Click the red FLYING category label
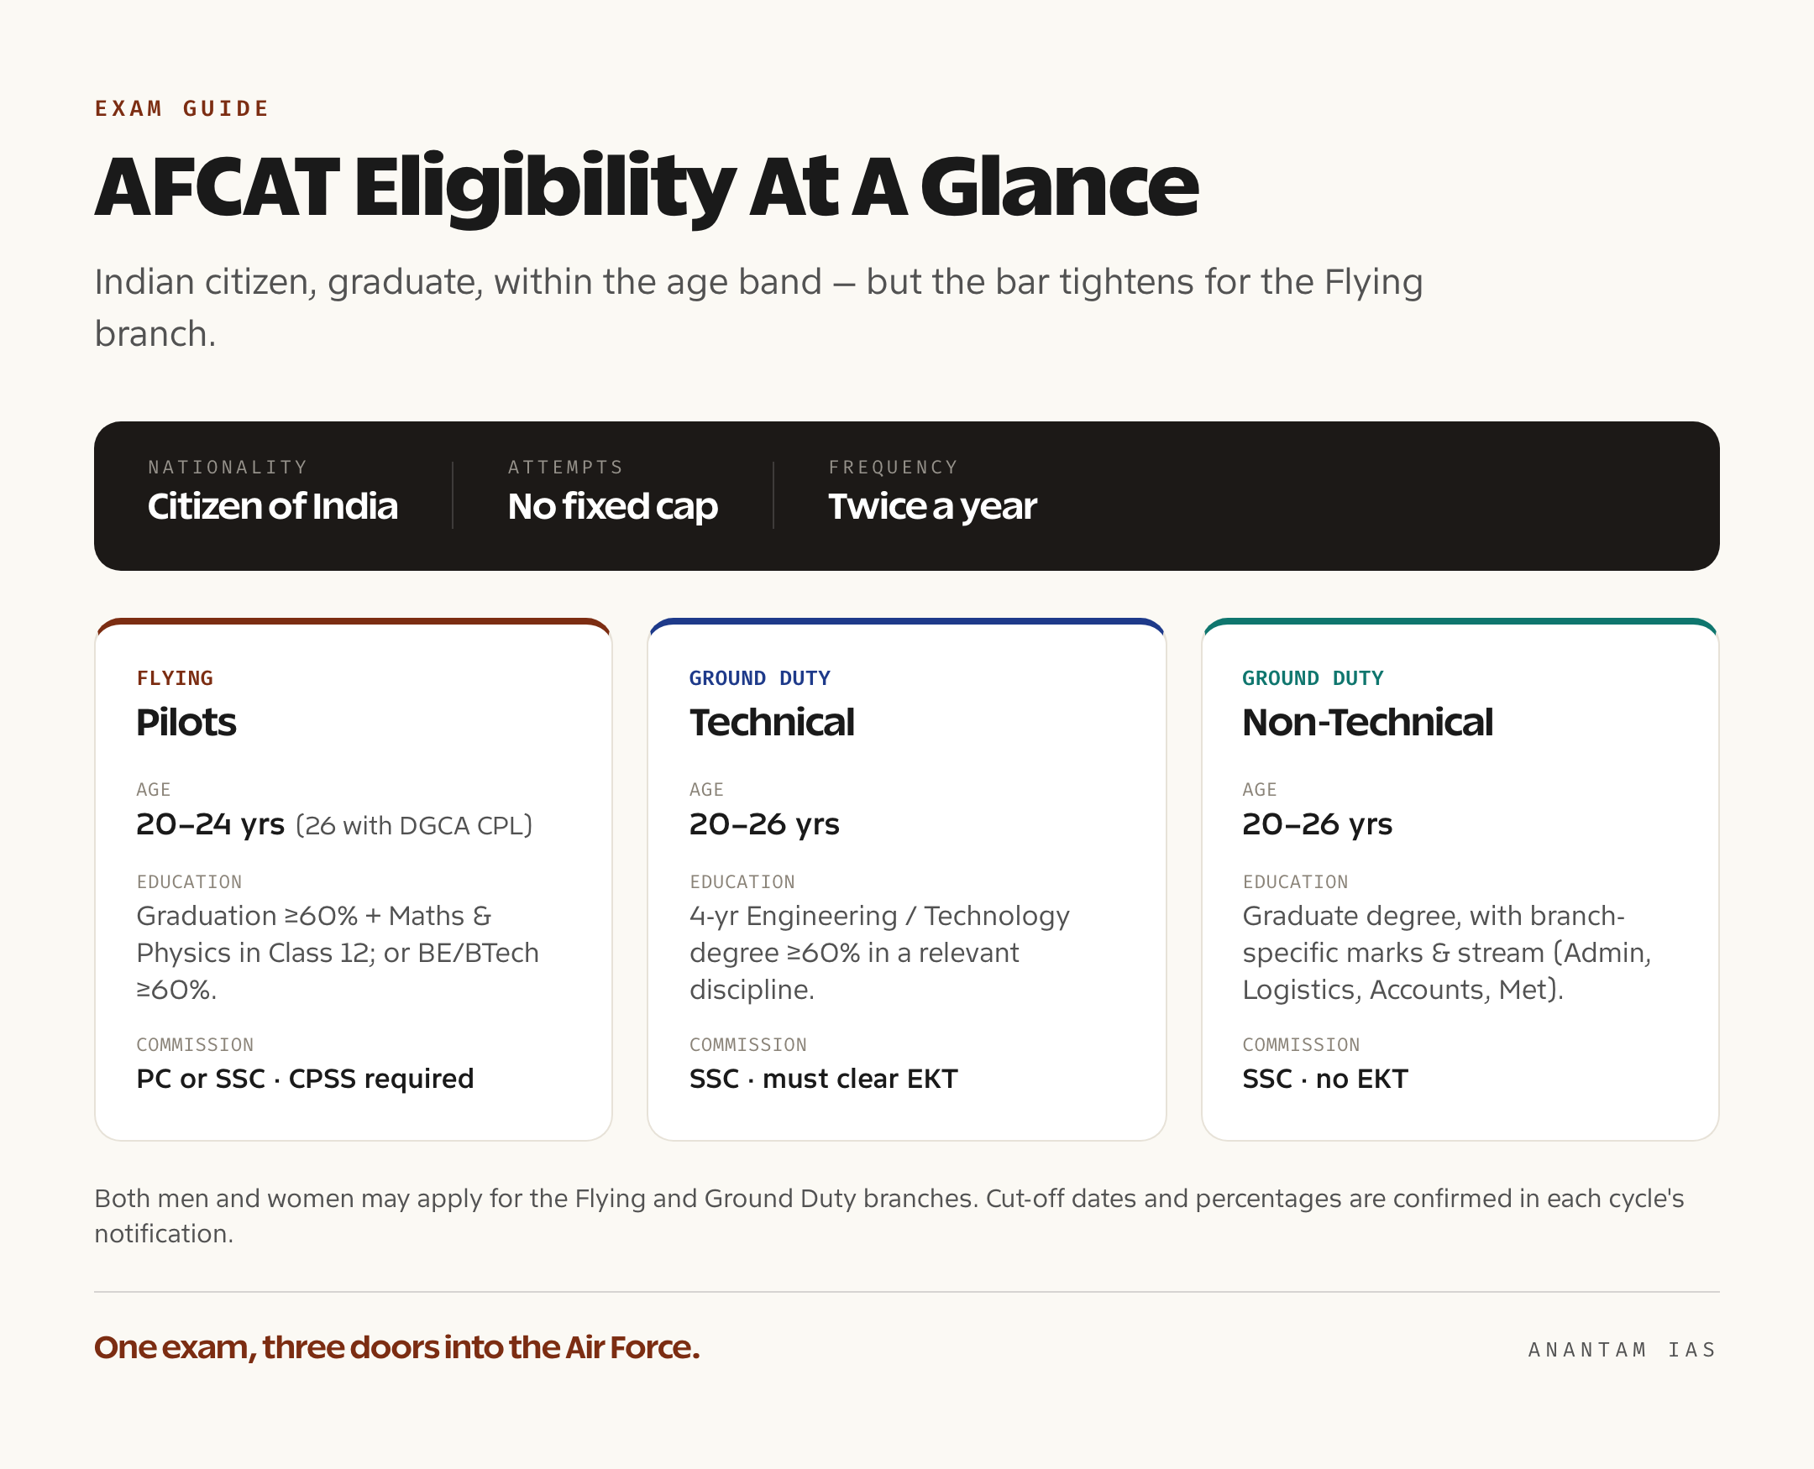The image size is (1814, 1469). click(x=175, y=677)
